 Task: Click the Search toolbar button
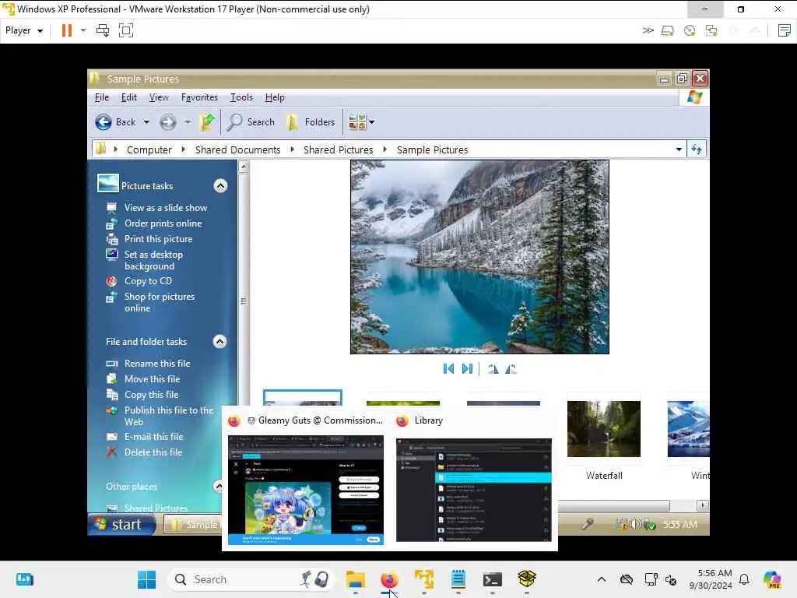click(x=251, y=122)
